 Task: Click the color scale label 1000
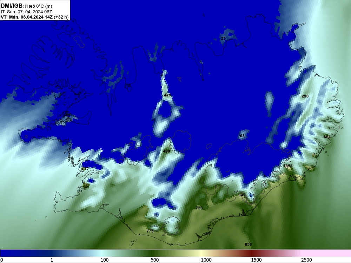[x=206, y=260]
